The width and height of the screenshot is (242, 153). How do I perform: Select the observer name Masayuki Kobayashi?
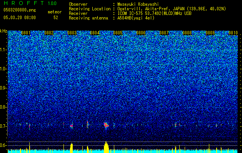pos(138,4)
